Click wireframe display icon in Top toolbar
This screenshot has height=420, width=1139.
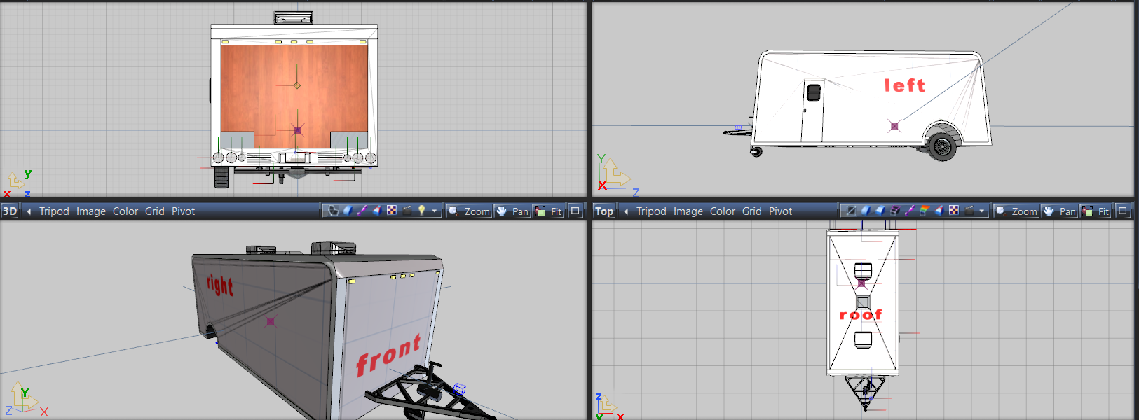[851, 211]
